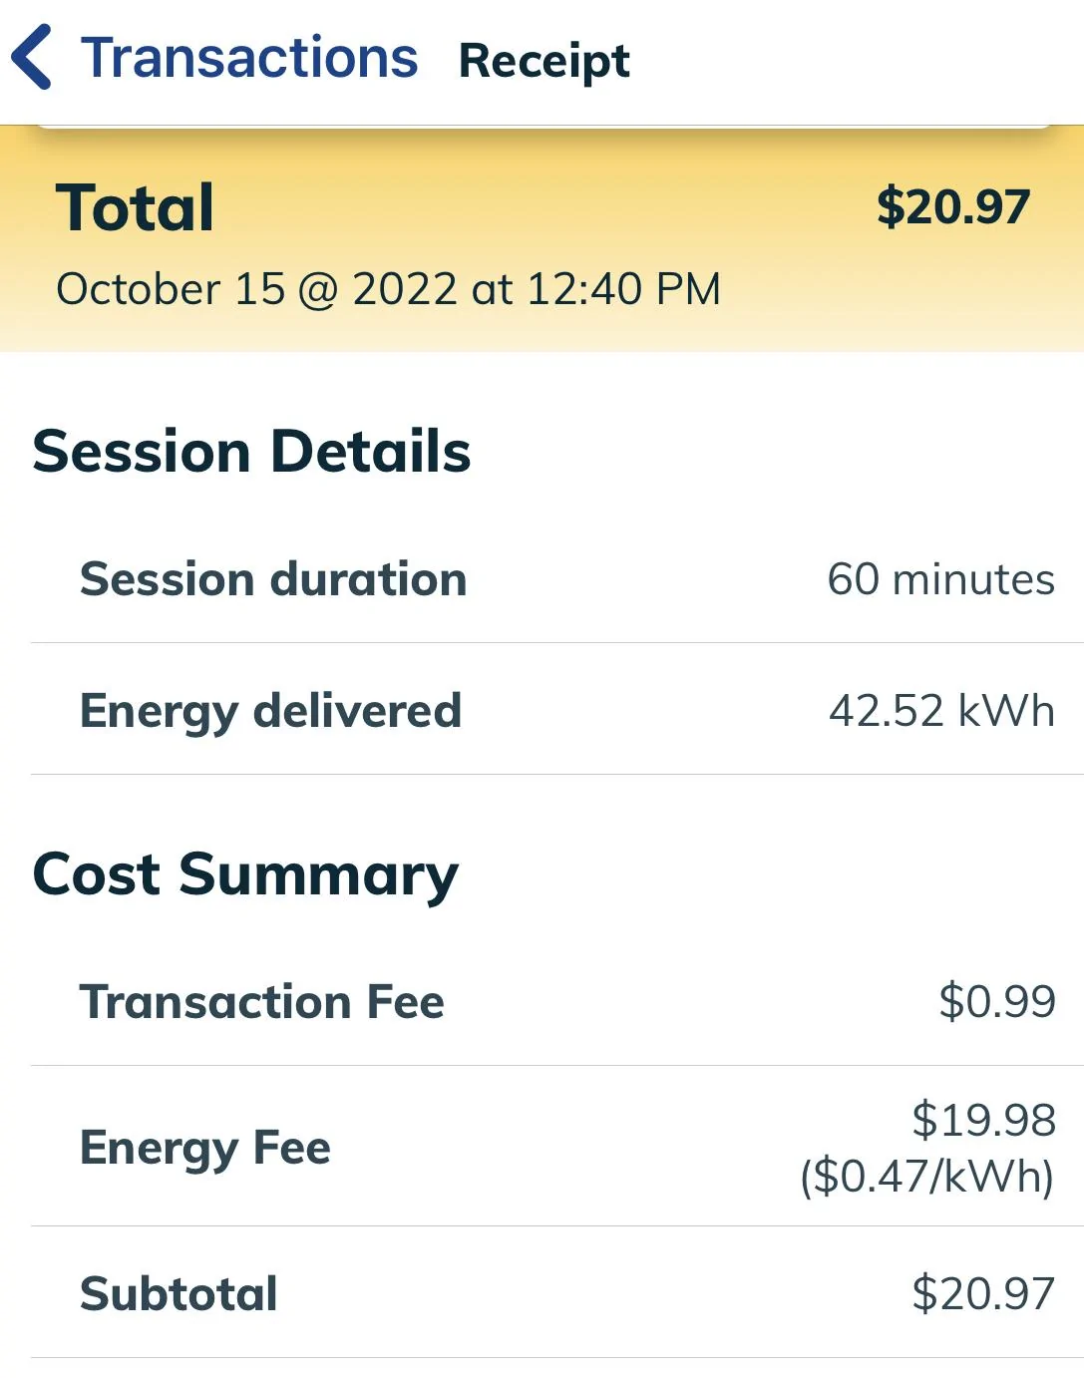
Task: Select the 42.52 kWh value
Action: pos(940,711)
